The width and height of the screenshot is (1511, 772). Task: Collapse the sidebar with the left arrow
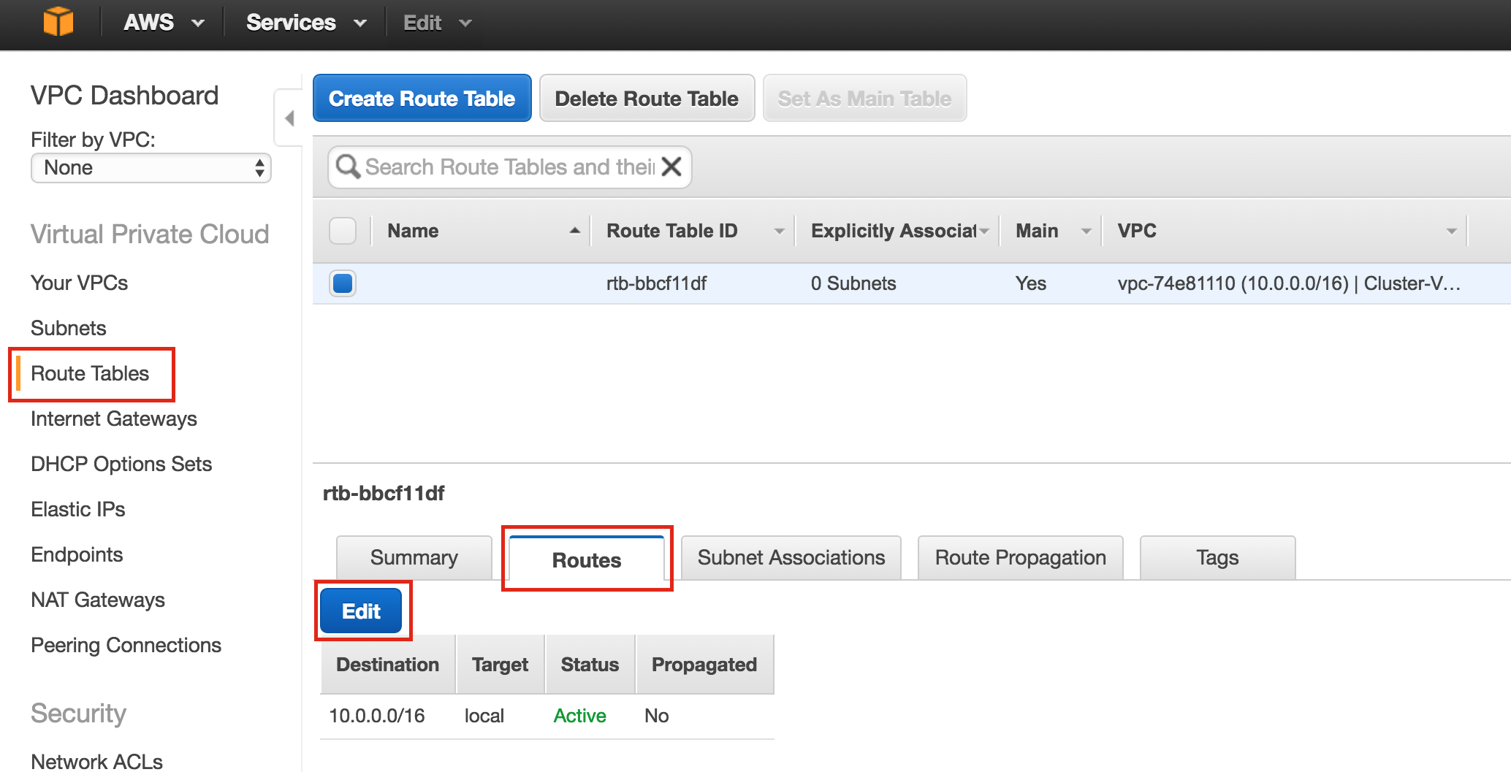tap(289, 118)
